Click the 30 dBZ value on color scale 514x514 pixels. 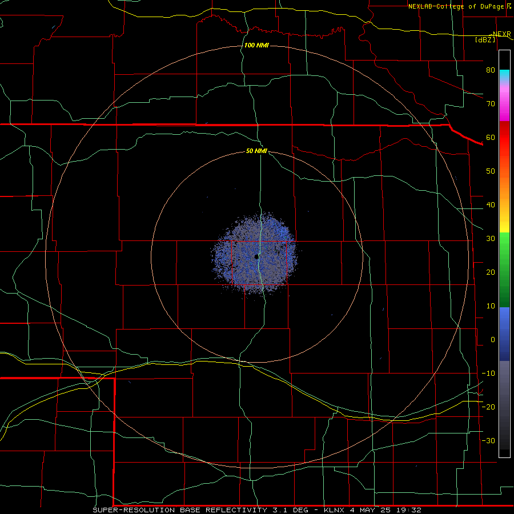tap(491, 239)
